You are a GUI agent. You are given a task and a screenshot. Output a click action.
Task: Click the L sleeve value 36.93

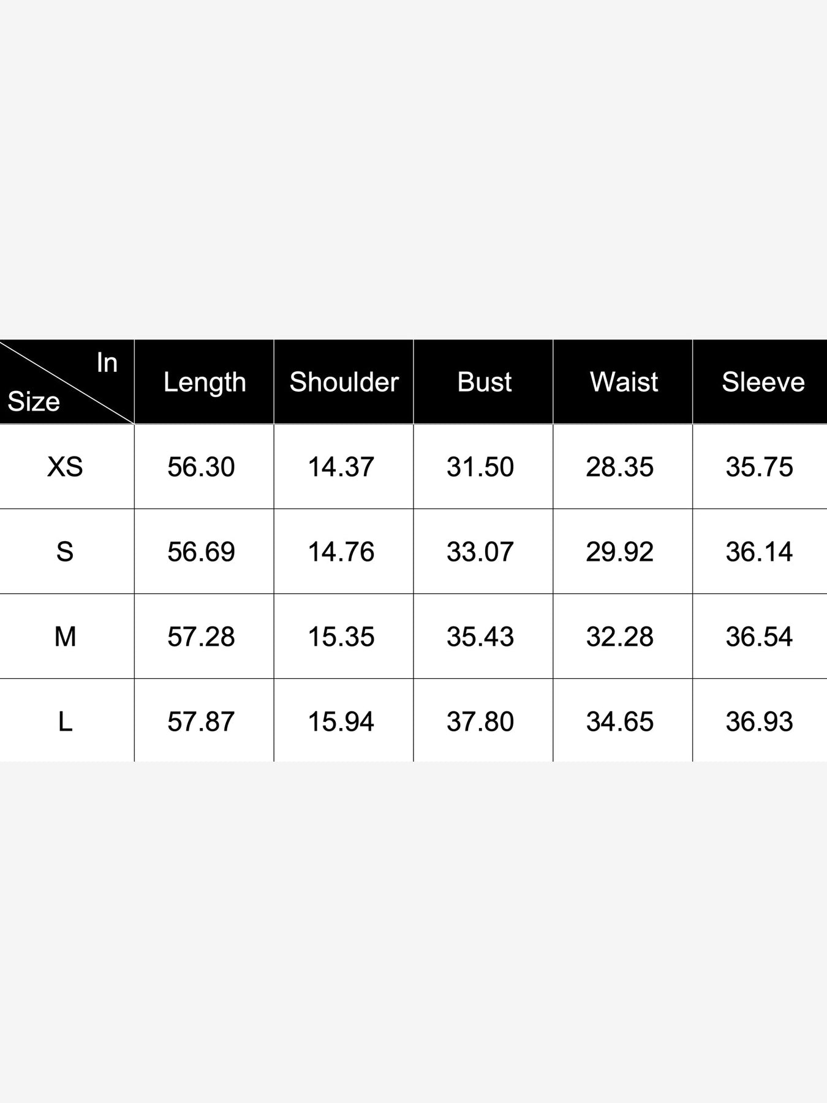pos(759,721)
